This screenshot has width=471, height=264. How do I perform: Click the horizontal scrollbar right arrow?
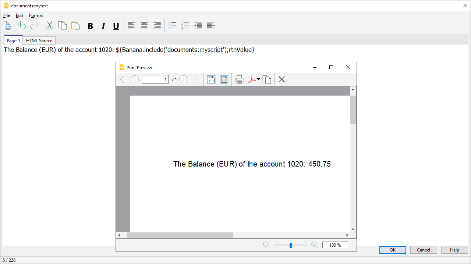point(347,235)
